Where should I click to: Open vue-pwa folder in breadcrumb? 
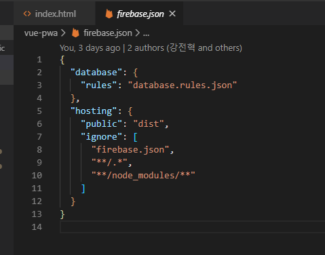point(41,33)
